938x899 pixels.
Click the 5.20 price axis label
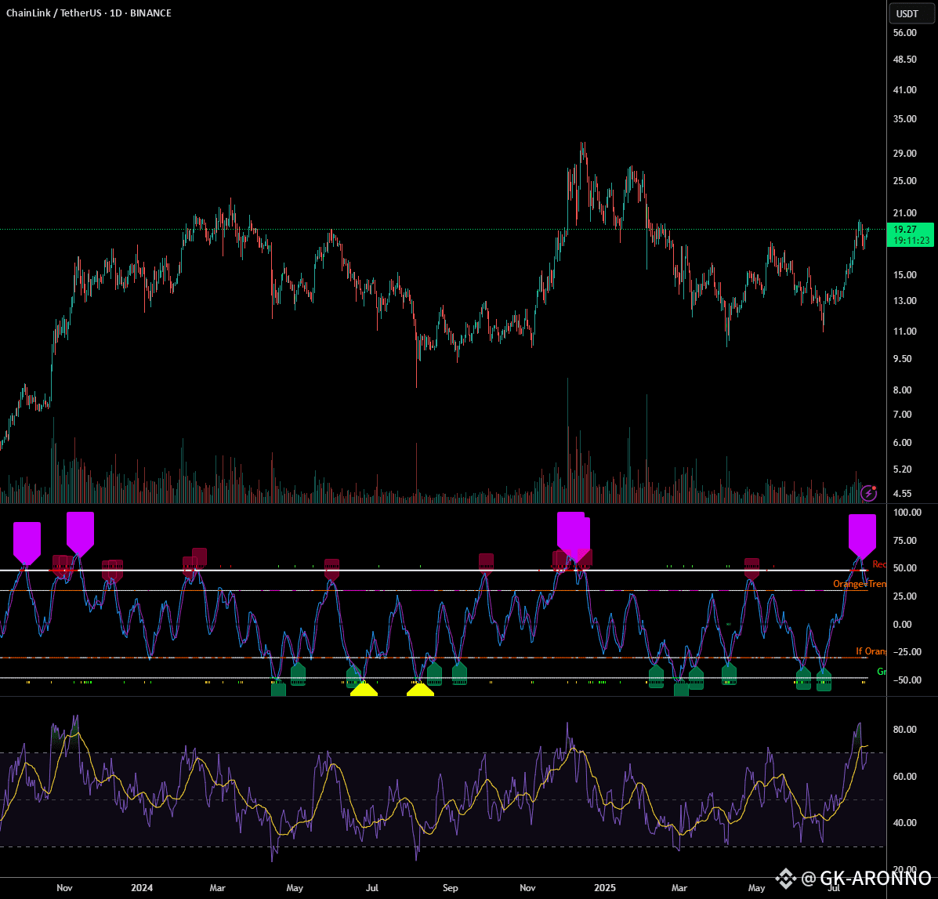point(902,469)
